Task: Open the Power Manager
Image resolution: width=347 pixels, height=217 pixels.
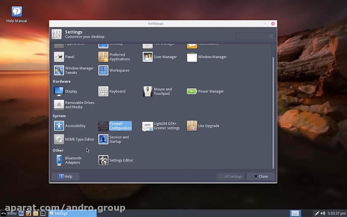Action: click(206, 91)
